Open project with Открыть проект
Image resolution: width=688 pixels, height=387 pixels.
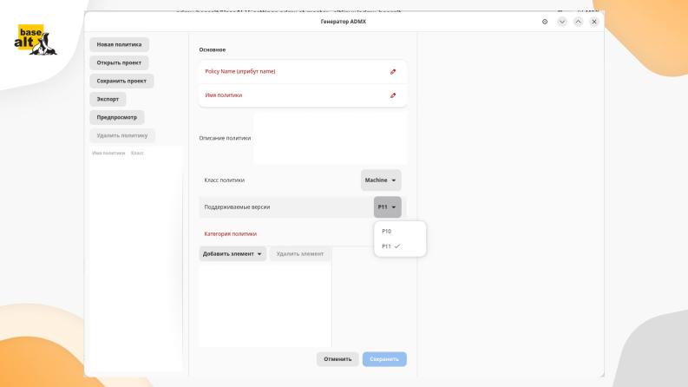coord(119,62)
